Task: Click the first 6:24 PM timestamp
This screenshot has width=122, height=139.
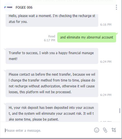Action: point(106,62)
